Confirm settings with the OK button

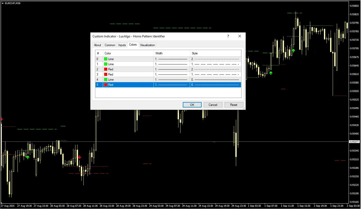click(192, 105)
